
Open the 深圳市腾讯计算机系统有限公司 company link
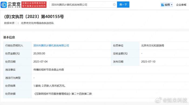pos(51,46)
